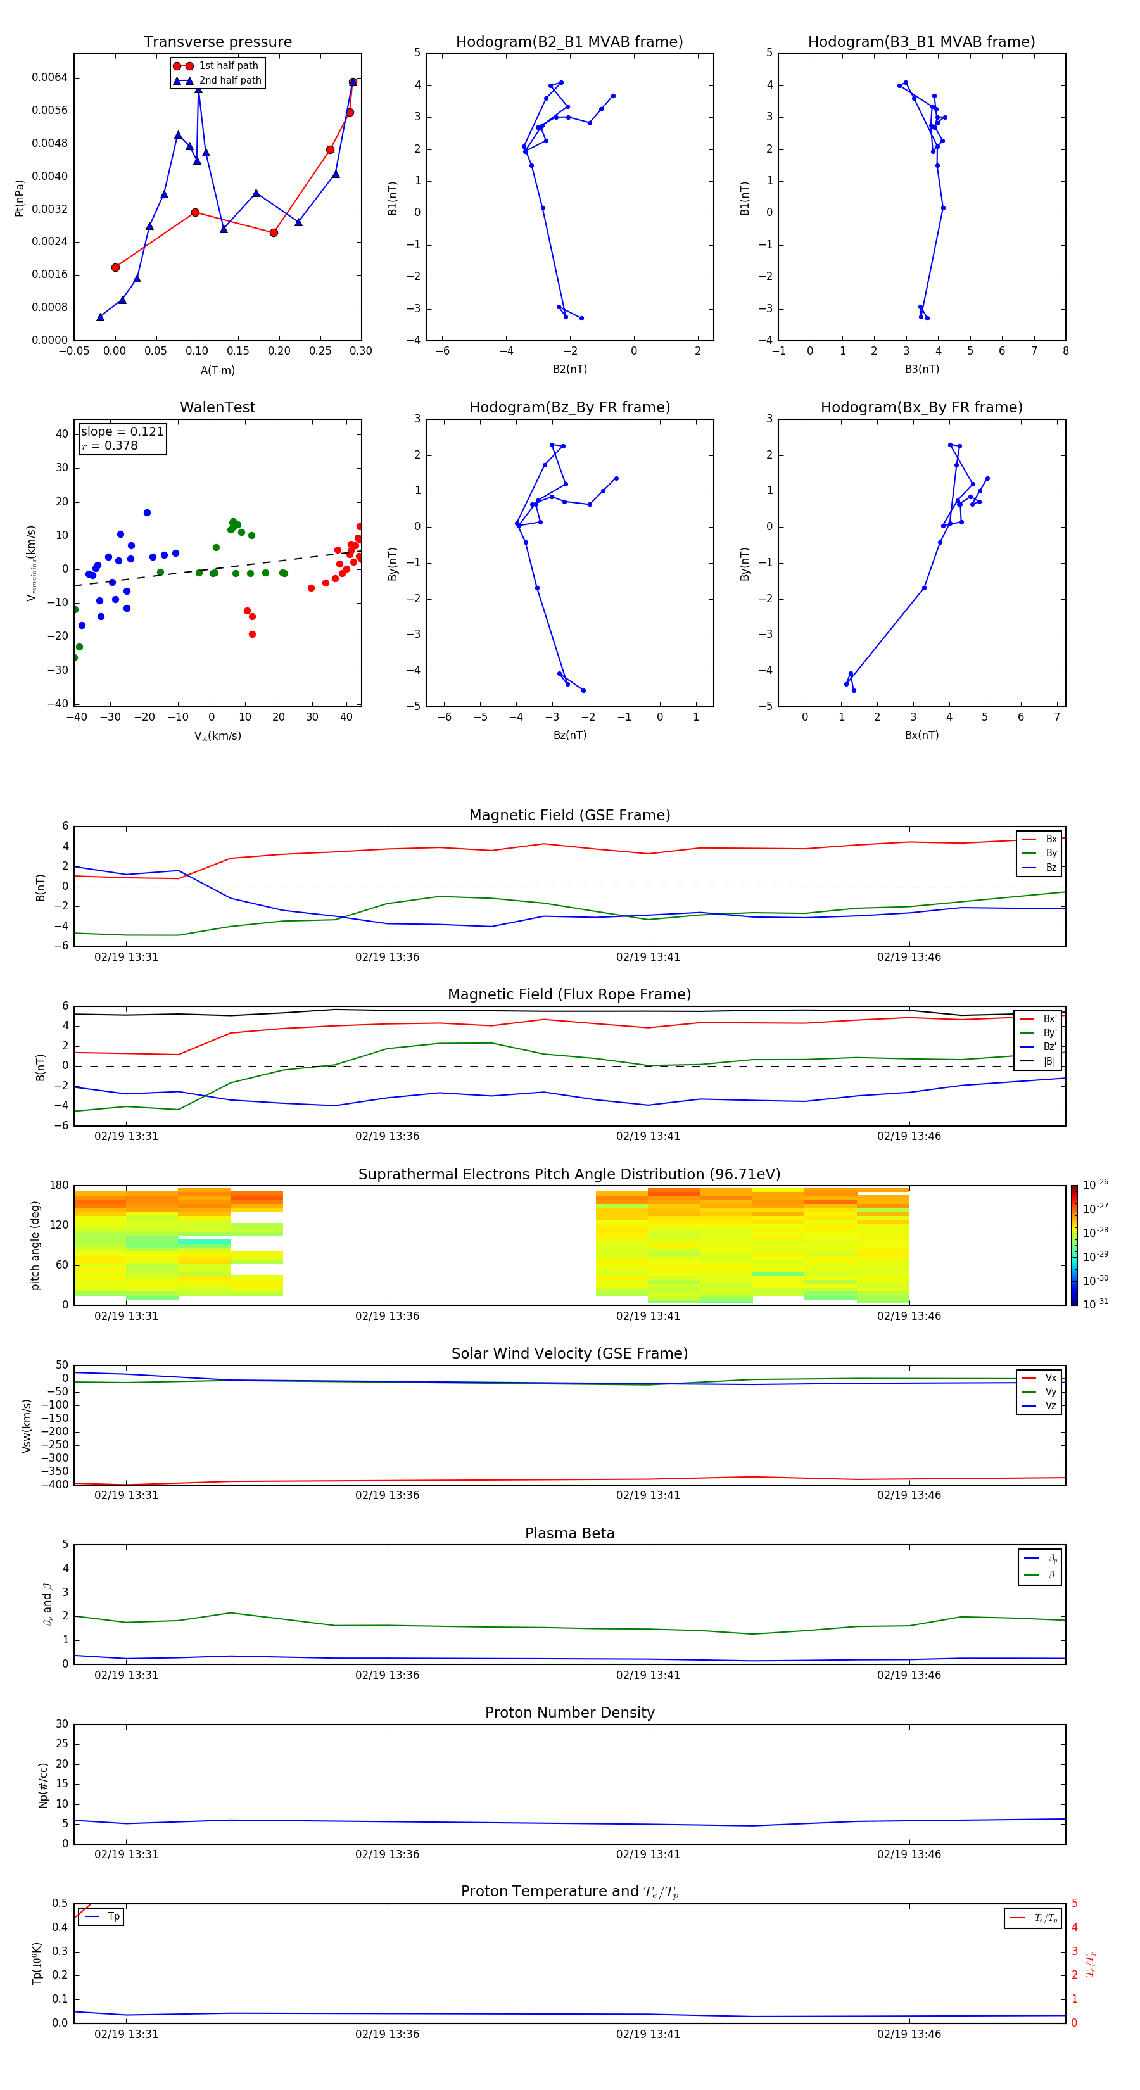Viewport: 1140px width, 2090px height.
Task: Click 02/19 13:31 tick under Proton Temperature plot
Action: 126,2034
